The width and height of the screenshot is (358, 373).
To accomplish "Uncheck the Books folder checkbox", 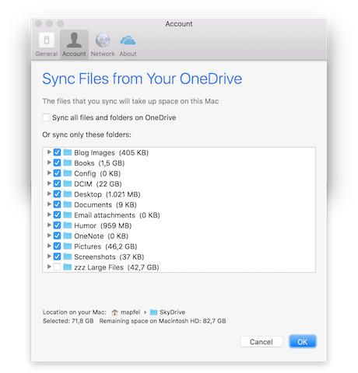I will pos(57,162).
